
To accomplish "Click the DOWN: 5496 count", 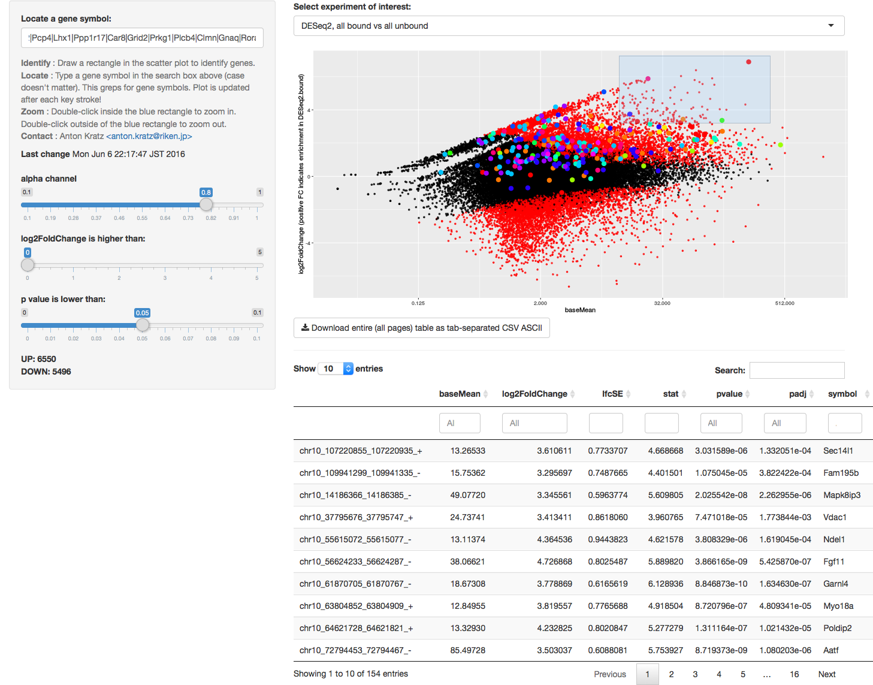I will [46, 372].
